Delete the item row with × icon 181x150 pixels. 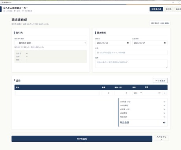(x=164, y=93)
